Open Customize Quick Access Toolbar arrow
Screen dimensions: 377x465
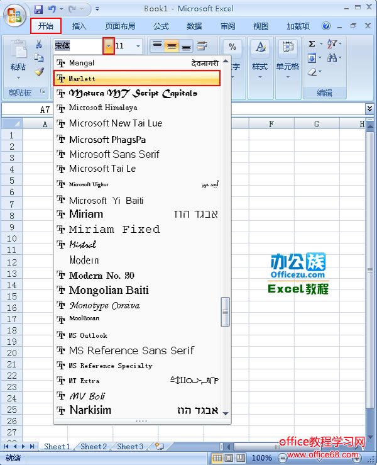97,9
